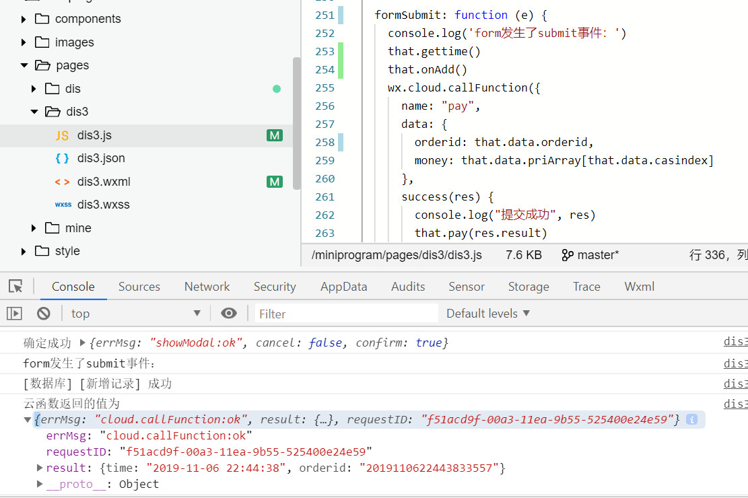Expand the images folder arrow
The width and height of the screenshot is (748, 498).
tap(24, 42)
